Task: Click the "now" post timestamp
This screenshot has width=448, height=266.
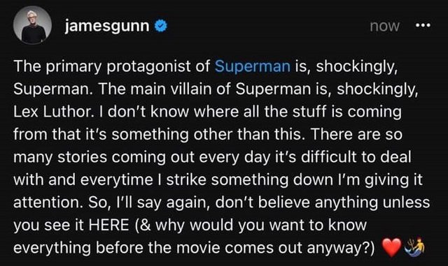Action: (384, 27)
